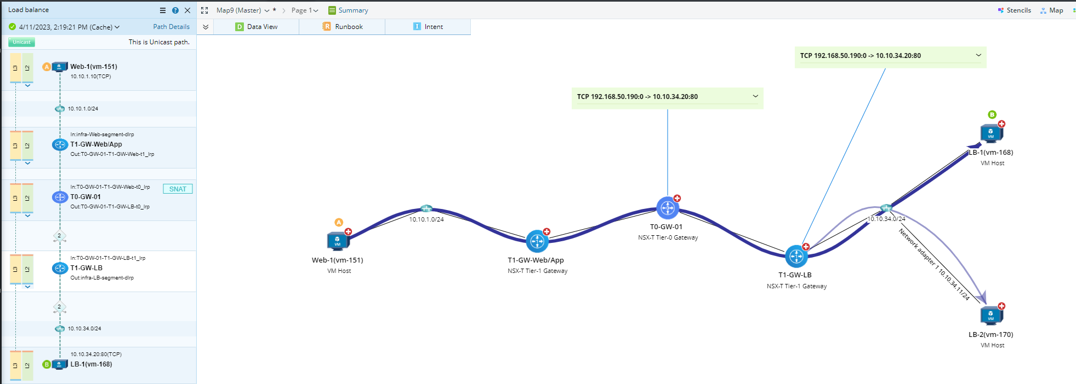Switch to the Intent tab
This screenshot has width=1076, height=384.
pos(428,27)
